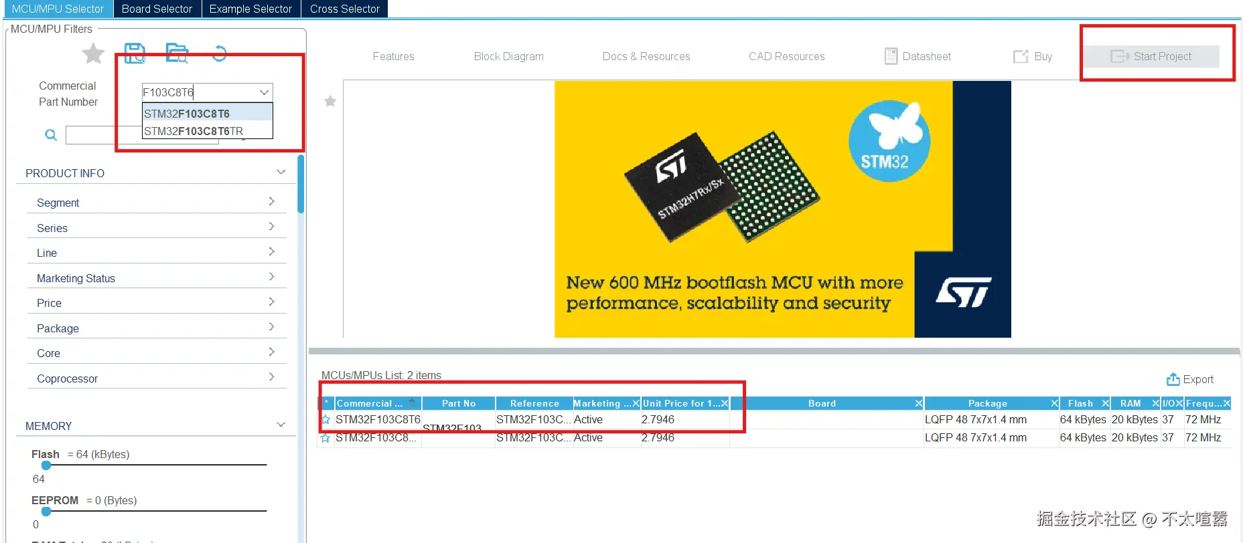Click the blue magnifier search icon
The height and width of the screenshot is (543, 1243).
pos(51,135)
